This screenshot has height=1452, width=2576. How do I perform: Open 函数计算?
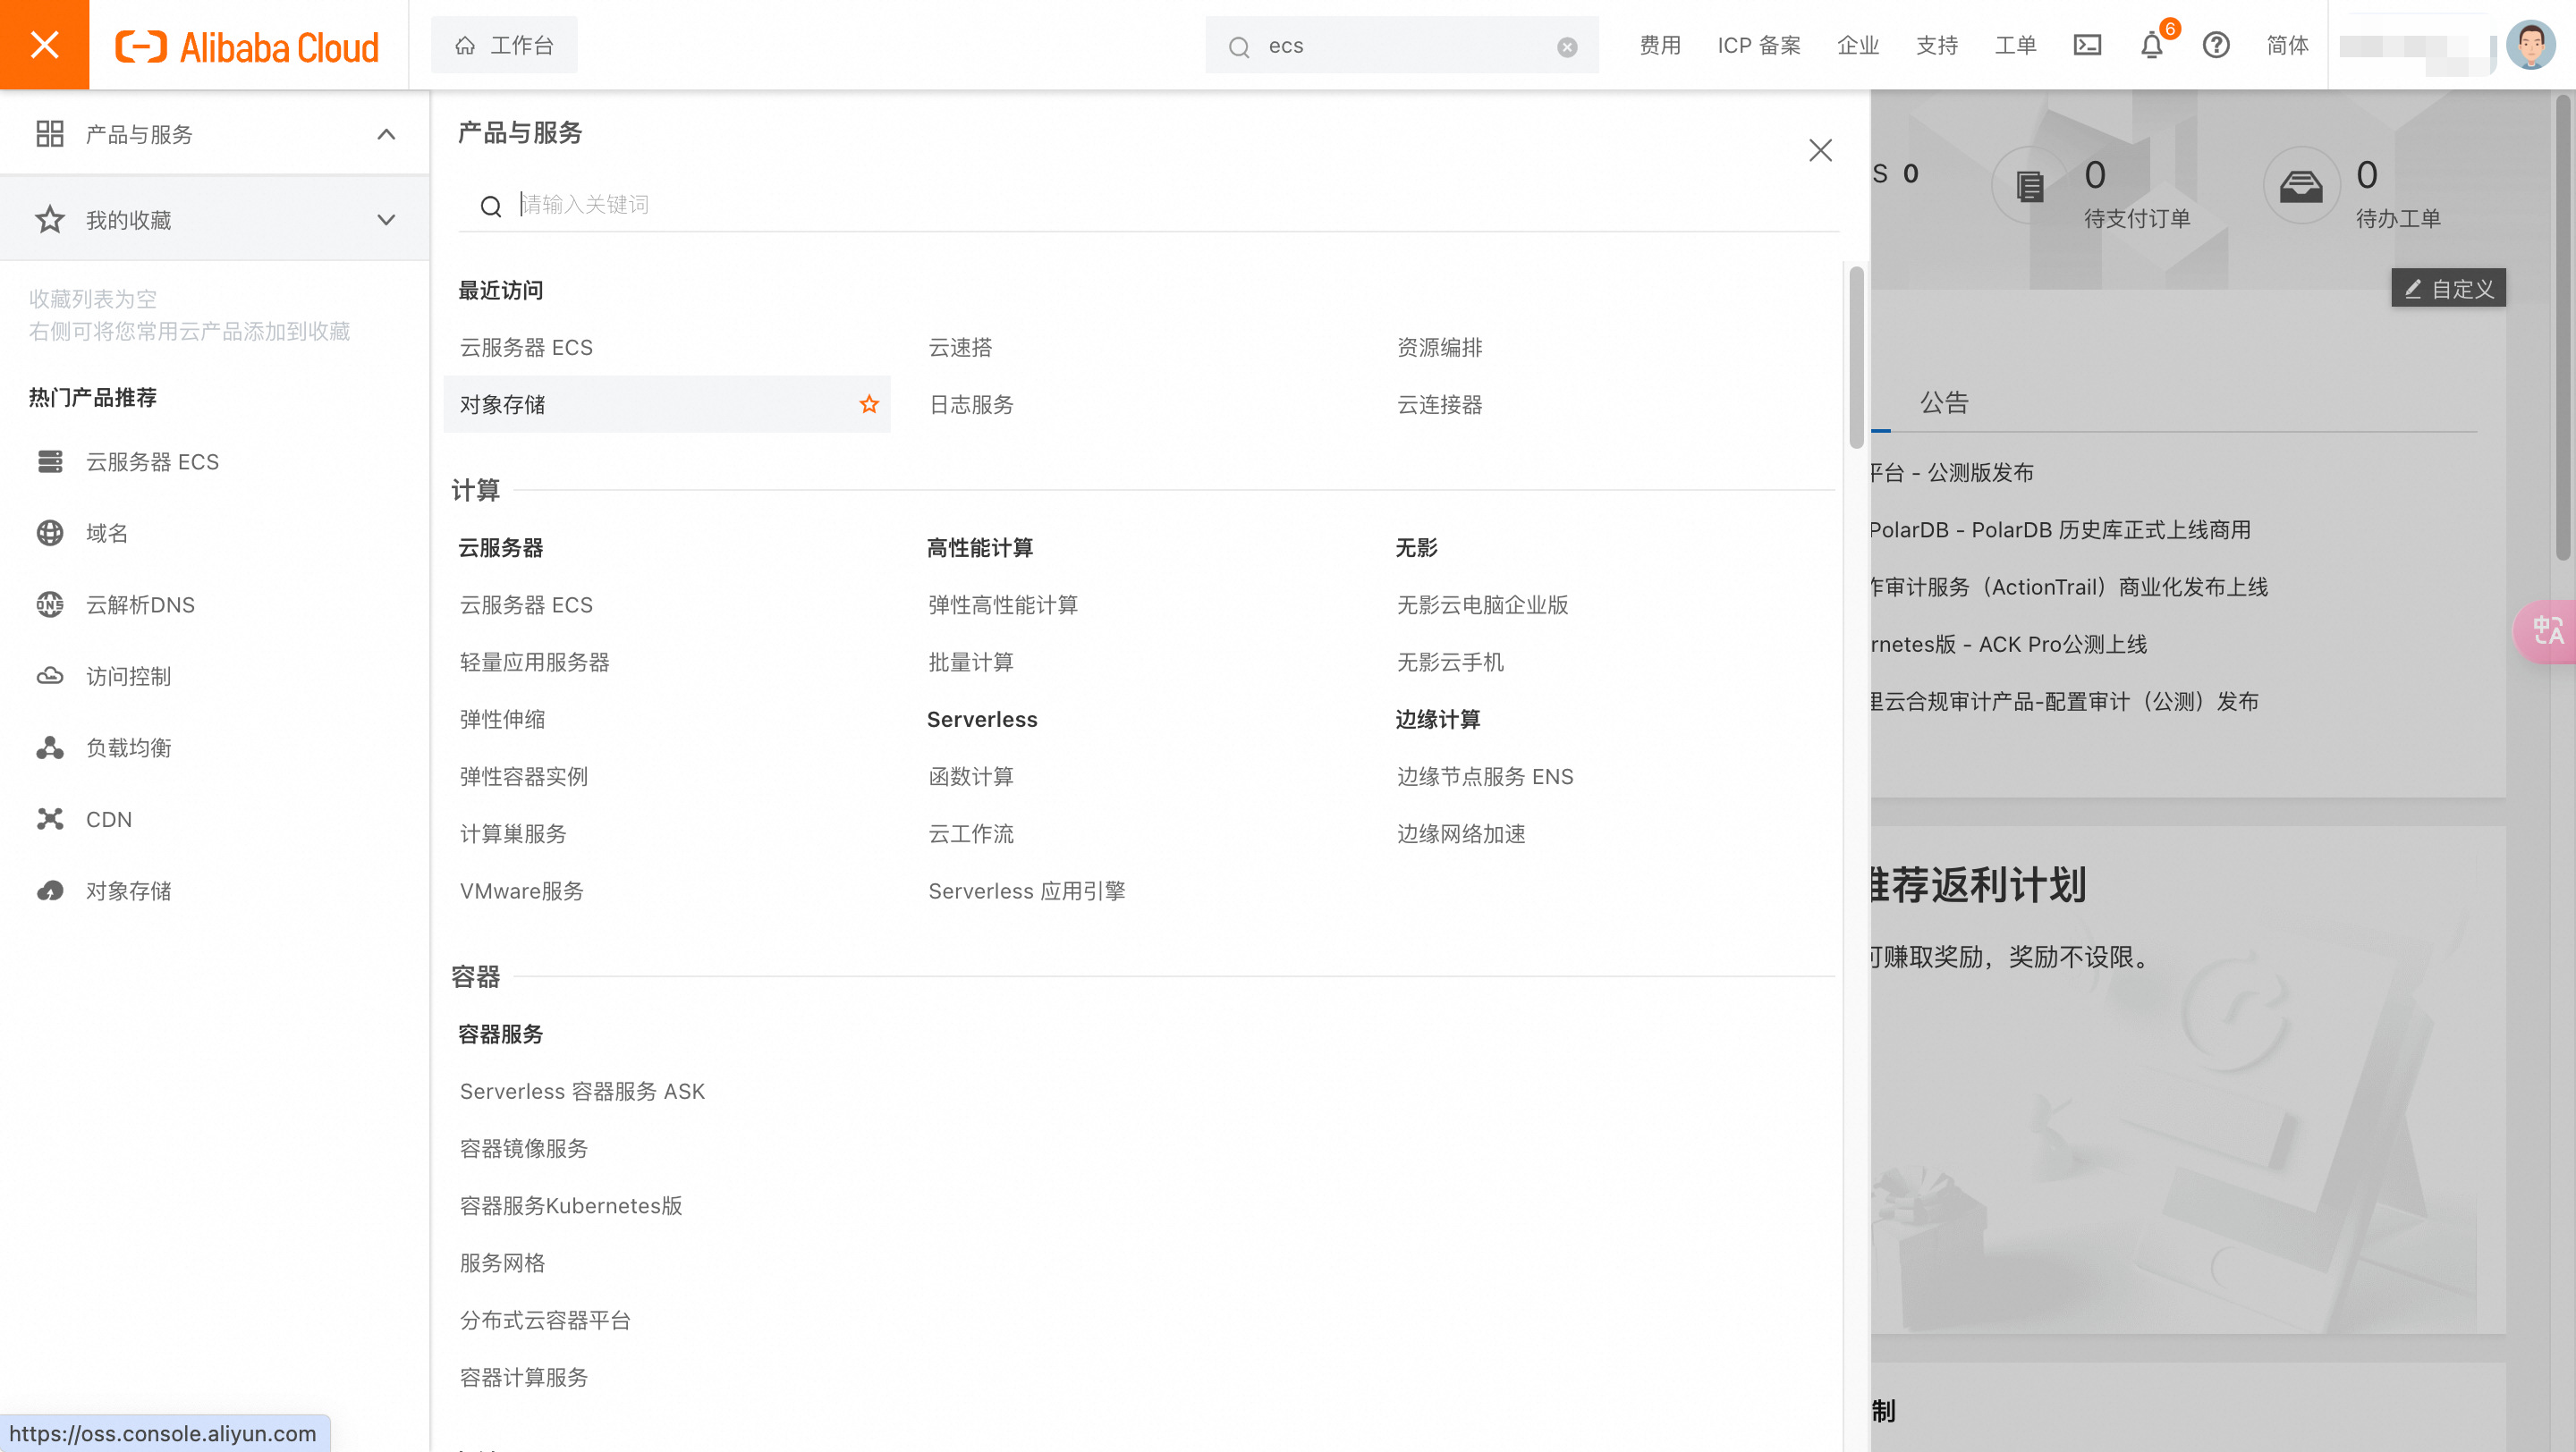(971, 776)
